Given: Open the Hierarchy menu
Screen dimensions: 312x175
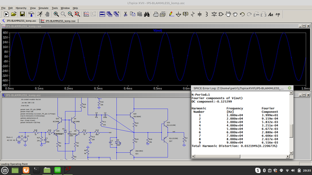Looking at the screenshot, I should pyautogui.click(x=21, y=8).
